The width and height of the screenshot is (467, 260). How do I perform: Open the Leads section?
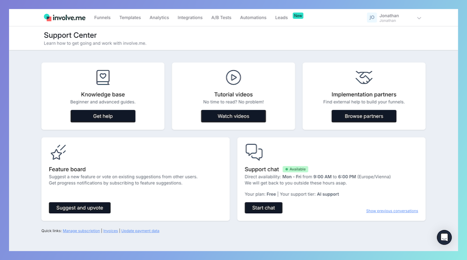tap(281, 18)
